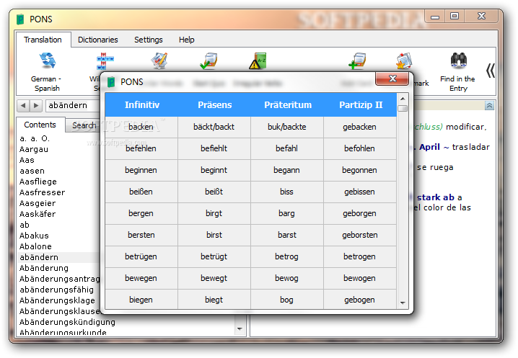The height and width of the screenshot is (358, 518).
Task: Select 'Abakus' in the contents list
Action: coord(34,236)
